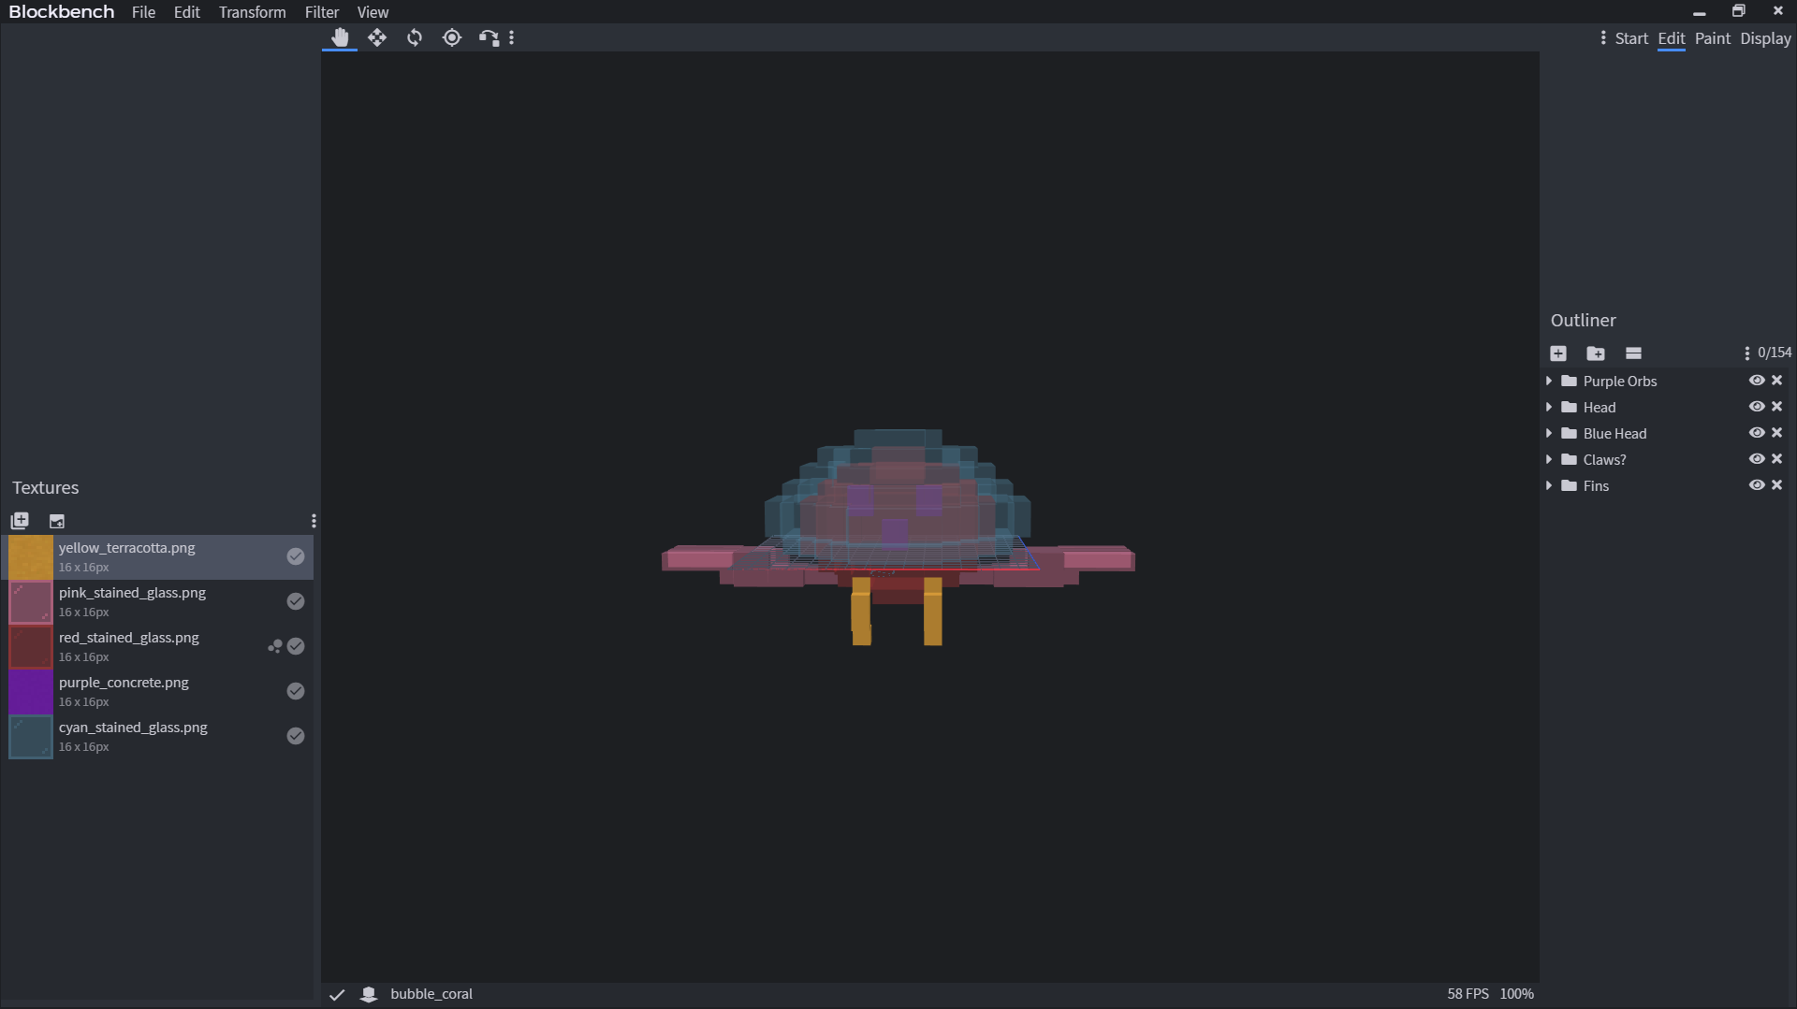This screenshot has height=1009, width=1797.
Task: Open the Filter menu
Action: [x=321, y=12]
